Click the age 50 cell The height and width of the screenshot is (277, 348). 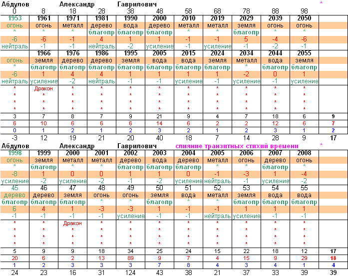click(x=160, y=188)
